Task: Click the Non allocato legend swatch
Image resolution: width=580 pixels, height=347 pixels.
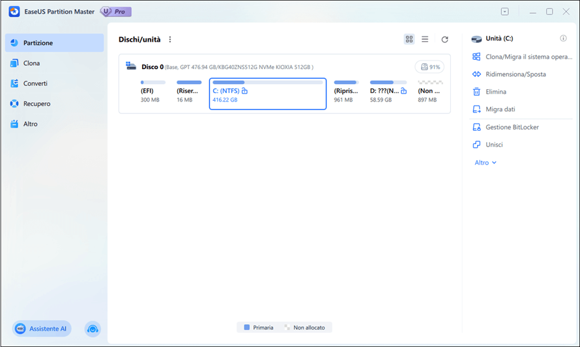Action: (x=287, y=327)
